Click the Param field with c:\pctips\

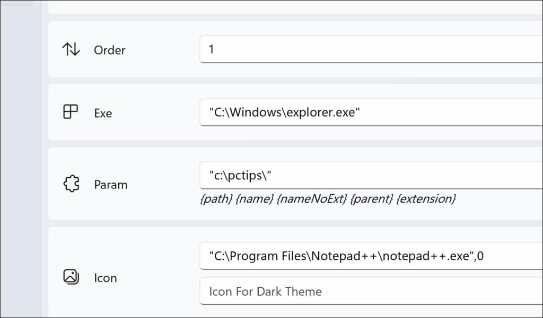point(371,175)
